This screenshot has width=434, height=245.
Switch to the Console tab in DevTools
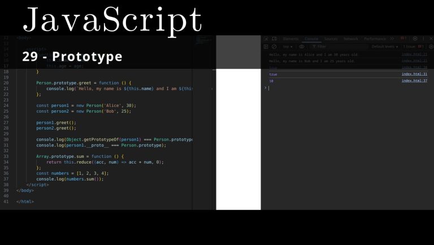pos(311,39)
